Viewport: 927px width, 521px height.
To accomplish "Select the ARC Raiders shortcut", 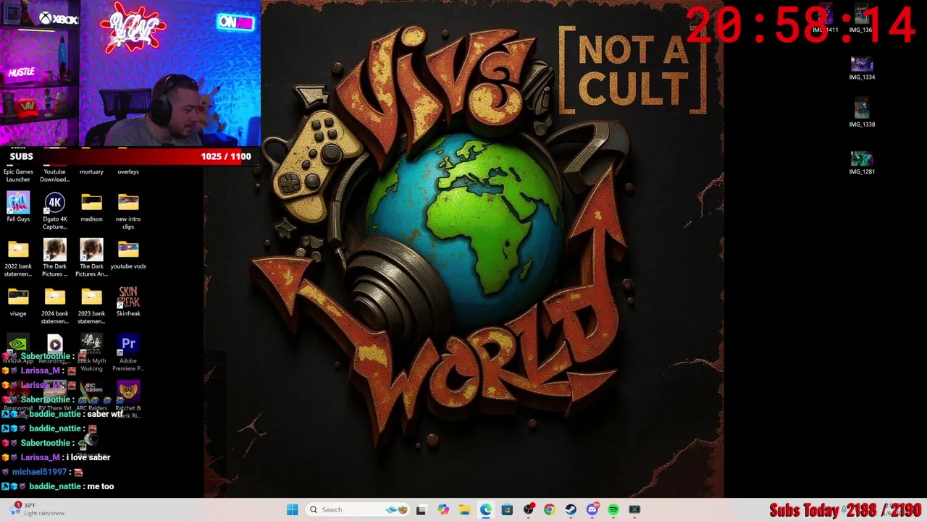I will [91, 397].
